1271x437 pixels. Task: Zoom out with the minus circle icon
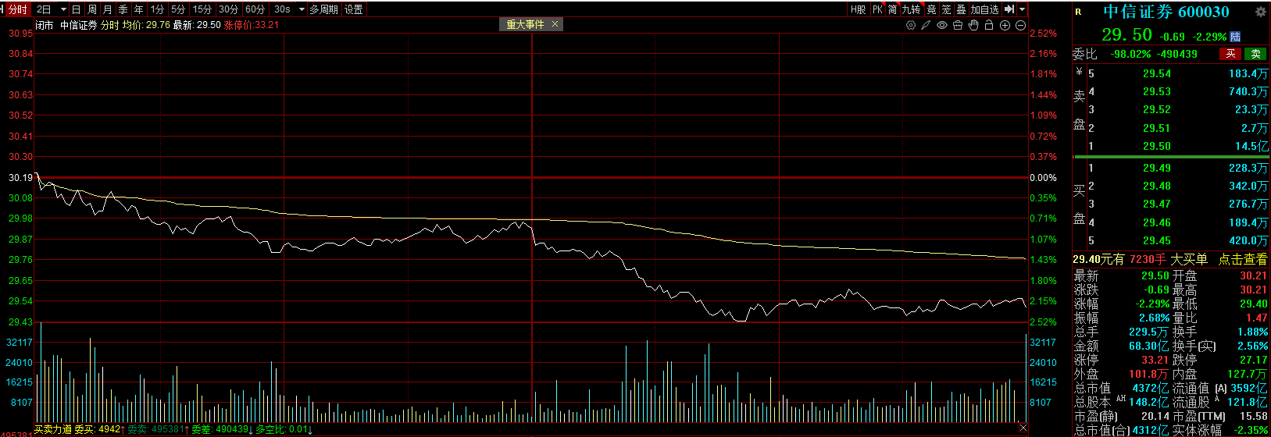click(x=1020, y=25)
